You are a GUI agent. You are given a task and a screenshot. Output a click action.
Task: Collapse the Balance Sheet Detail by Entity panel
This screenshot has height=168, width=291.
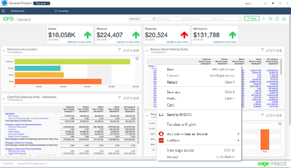[x=147, y=50]
